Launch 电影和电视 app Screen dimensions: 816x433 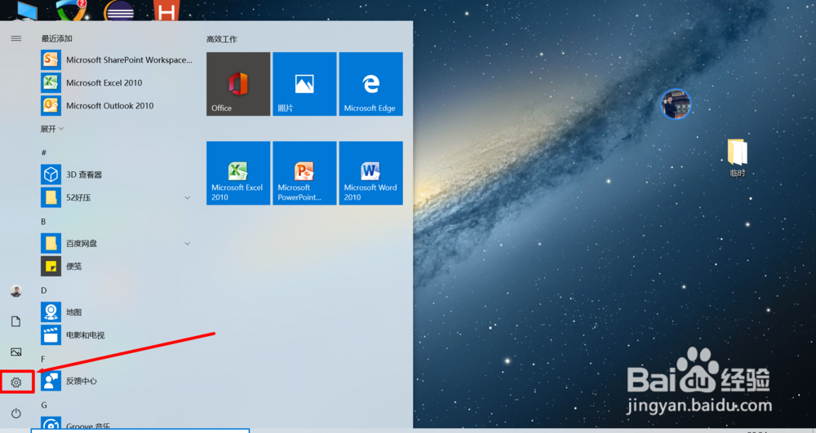[117, 335]
